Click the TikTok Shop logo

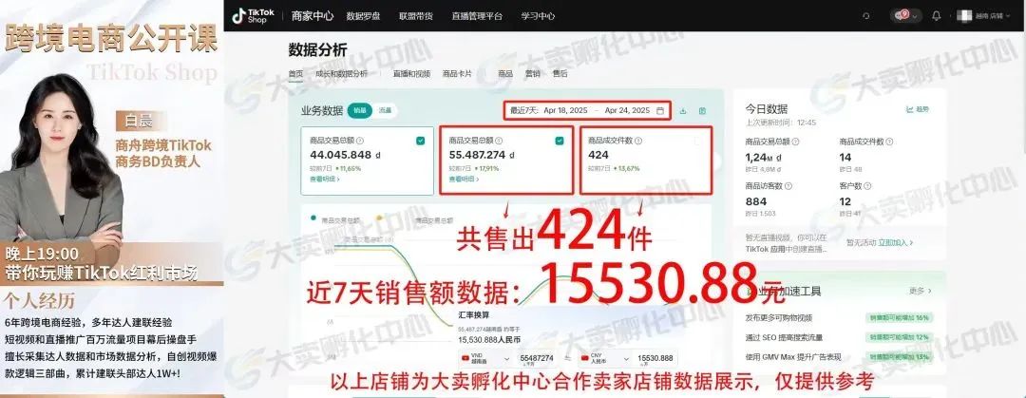click(x=254, y=16)
